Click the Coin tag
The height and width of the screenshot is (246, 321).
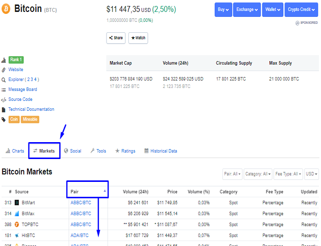[x=14, y=119]
